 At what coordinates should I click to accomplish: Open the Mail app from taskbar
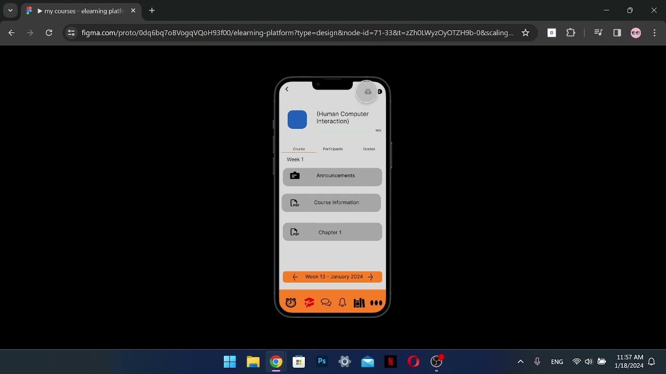coord(368,362)
